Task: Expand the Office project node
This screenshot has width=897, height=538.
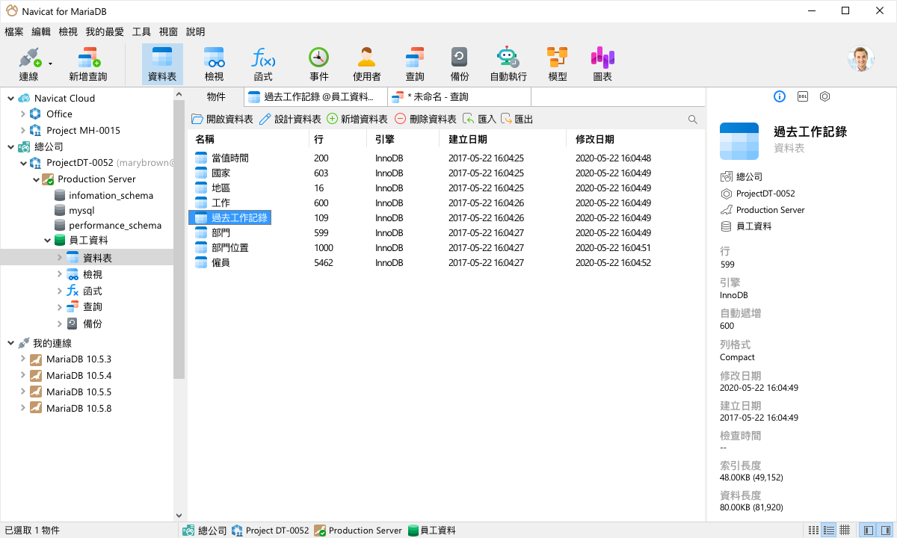Action: pos(23,114)
